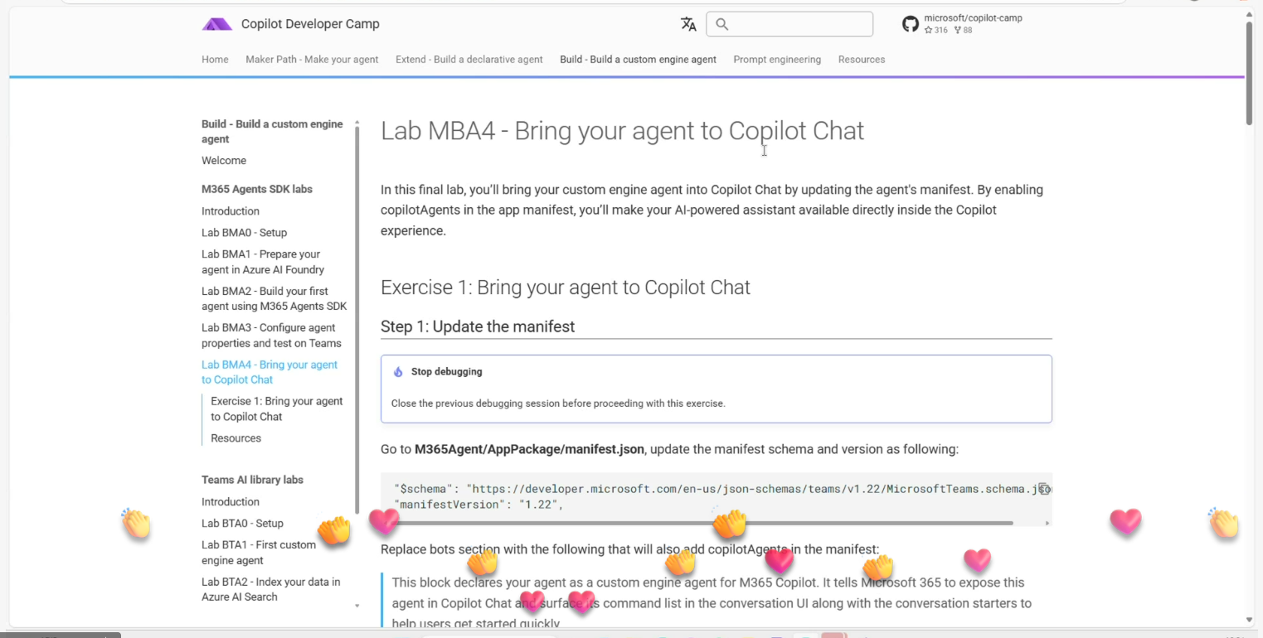Image resolution: width=1263 pixels, height=638 pixels.
Task: Click the page vertical scrollbar thumb
Action: tap(1250, 73)
